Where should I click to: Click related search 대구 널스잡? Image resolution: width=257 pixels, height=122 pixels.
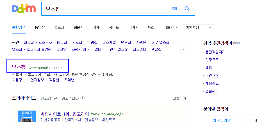(x=160, y=43)
